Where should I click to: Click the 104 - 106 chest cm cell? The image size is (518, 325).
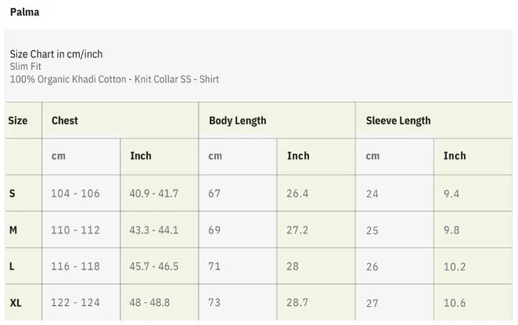[75, 193]
